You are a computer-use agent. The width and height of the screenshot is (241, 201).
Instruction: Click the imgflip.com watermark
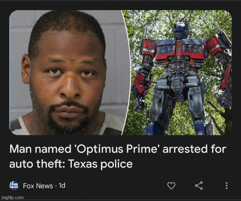coord(13,197)
